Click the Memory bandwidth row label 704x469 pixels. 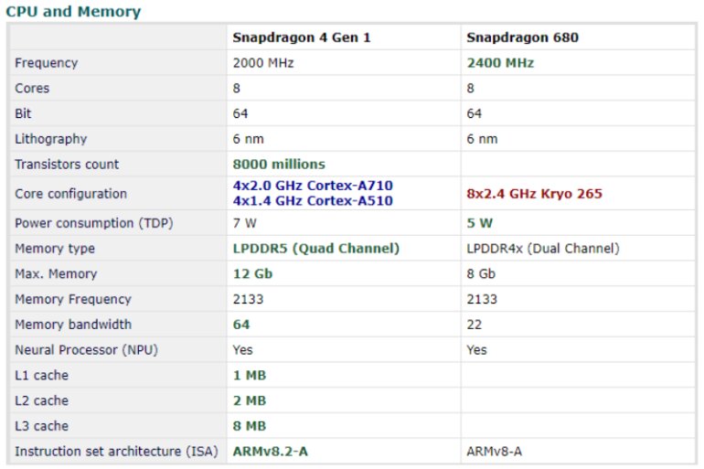[73, 325]
